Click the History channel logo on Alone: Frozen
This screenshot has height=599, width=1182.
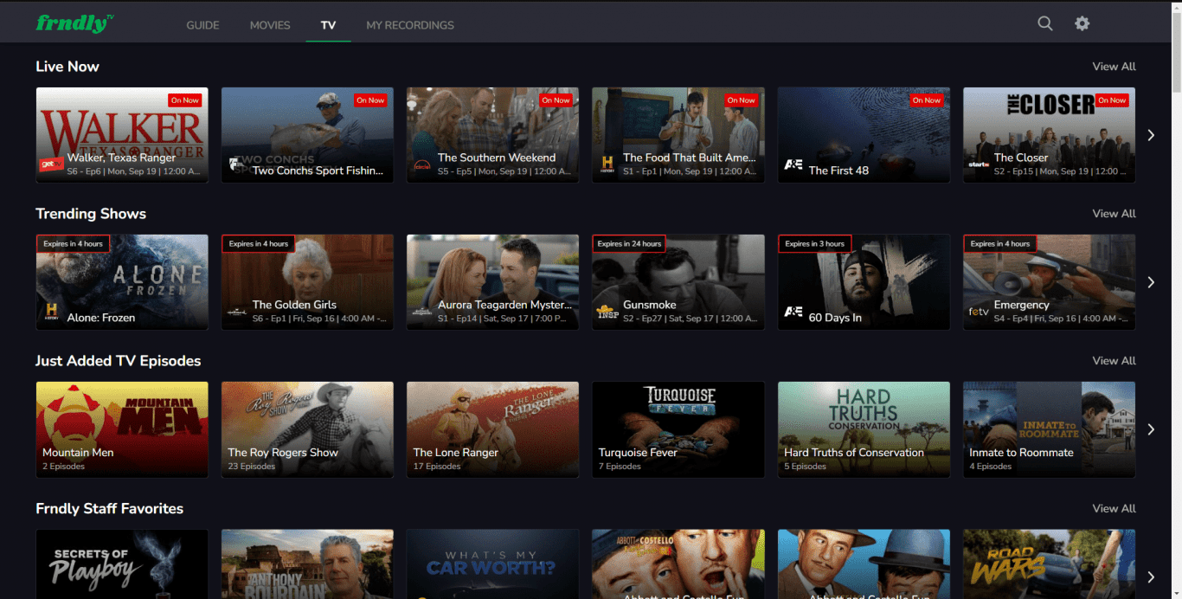50,311
